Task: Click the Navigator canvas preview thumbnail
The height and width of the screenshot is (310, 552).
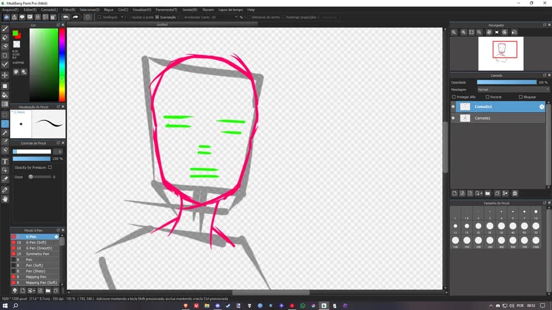Action: coord(501,53)
